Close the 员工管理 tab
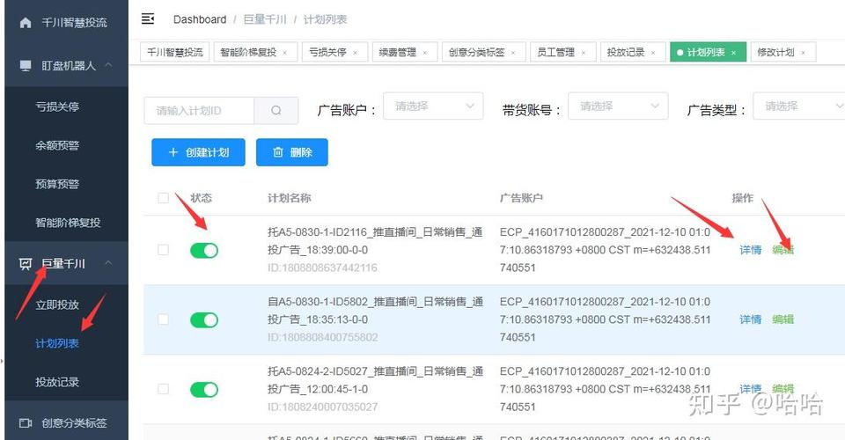 point(584,53)
